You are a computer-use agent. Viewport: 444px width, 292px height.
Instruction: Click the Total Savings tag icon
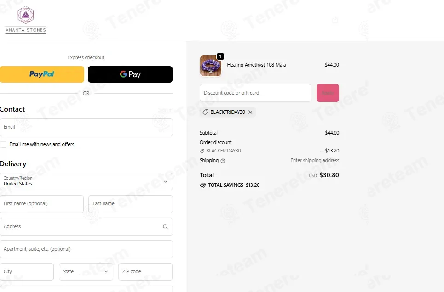click(203, 185)
